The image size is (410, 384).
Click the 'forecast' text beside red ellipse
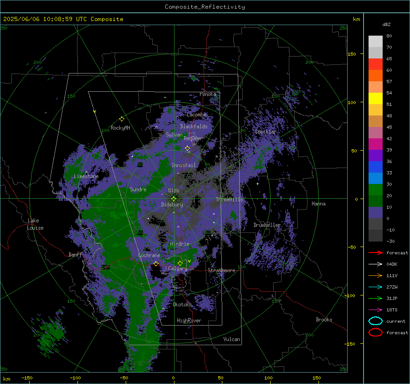(x=397, y=332)
